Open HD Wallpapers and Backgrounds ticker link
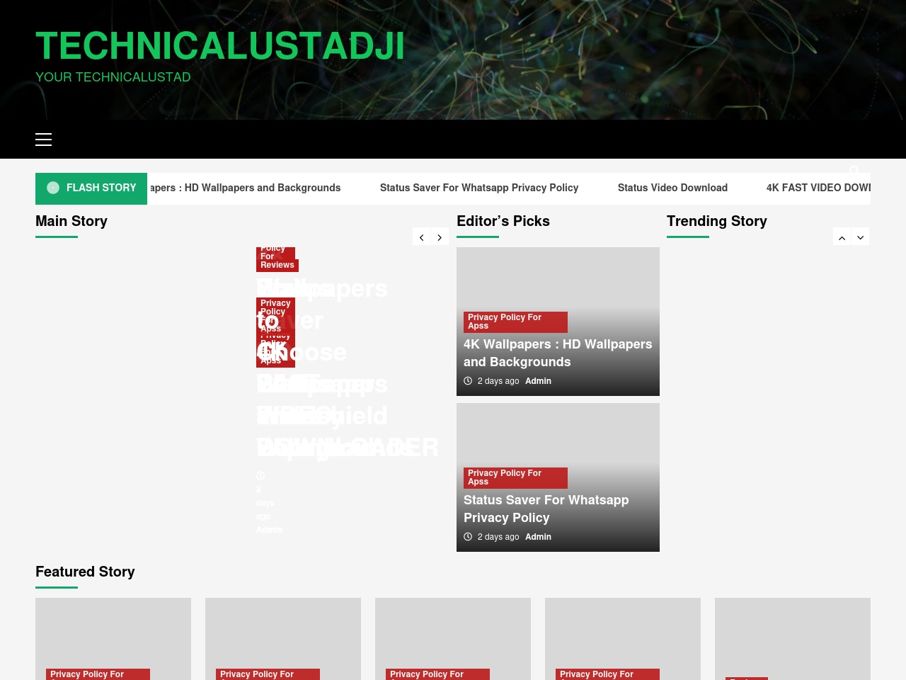Viewport: 906px width, 680px height. click(245, 188)
